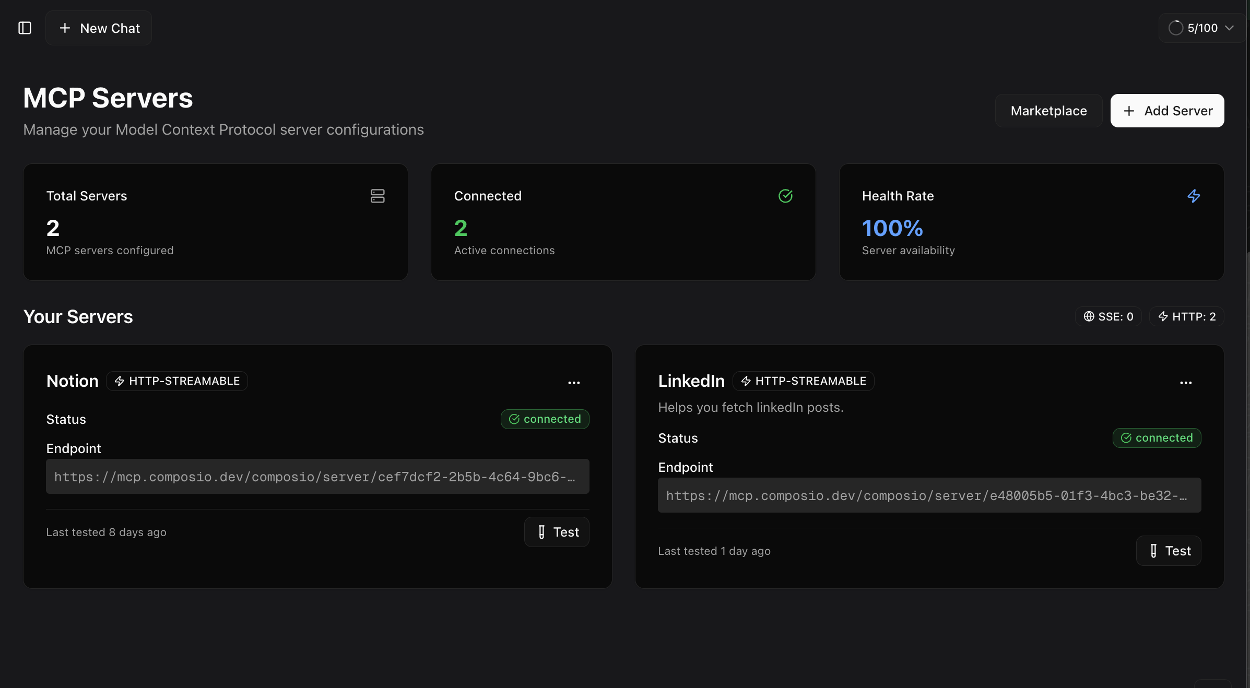Click Notion's HTTP-STREAMABLE badge
This screenshot has height=688, width=1250.
[177, 381]
